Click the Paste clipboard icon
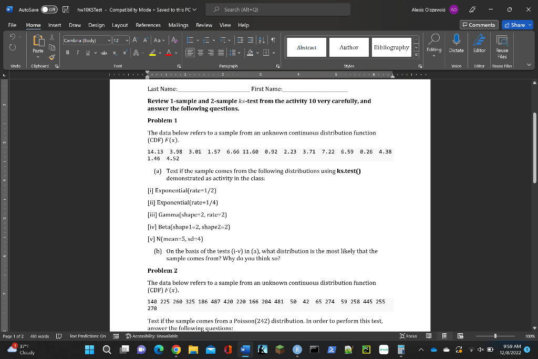Screen dimensions: 538x359 38,40
